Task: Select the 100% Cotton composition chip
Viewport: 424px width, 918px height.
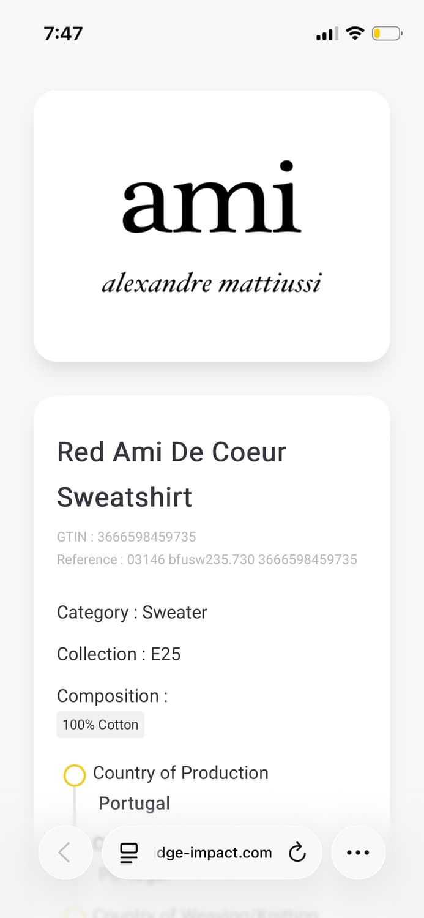Action: (100, 725)
